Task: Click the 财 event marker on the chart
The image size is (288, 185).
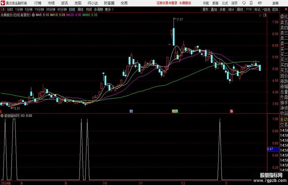Action: 131,111
